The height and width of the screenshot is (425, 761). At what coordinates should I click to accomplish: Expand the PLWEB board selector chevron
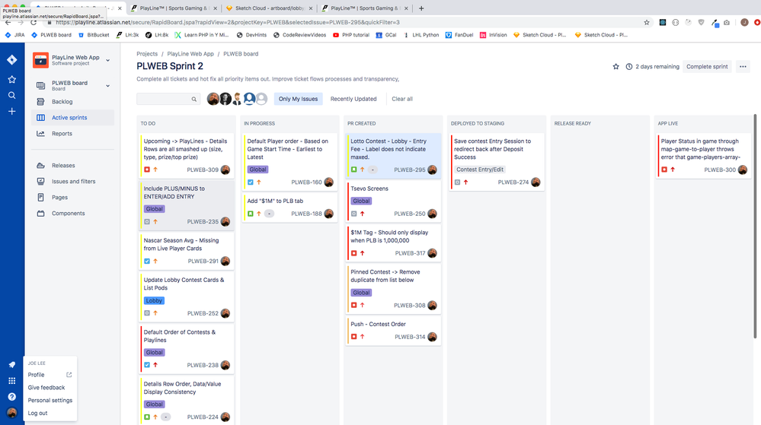[x=107, y=86]
